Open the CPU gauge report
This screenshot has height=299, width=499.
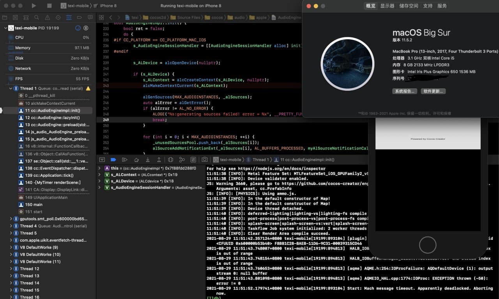(48, 37)
